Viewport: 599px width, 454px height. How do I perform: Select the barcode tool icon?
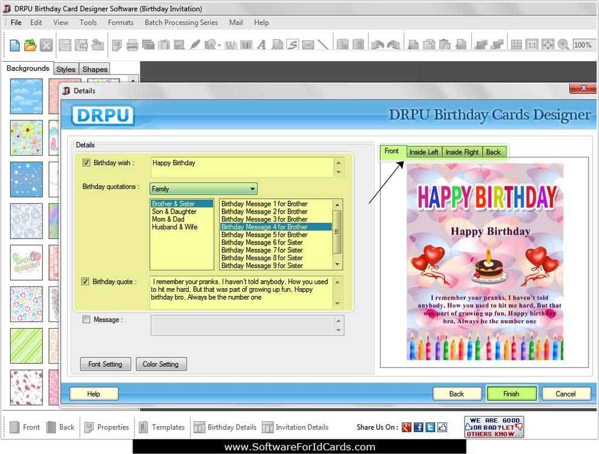click(246, 45)
